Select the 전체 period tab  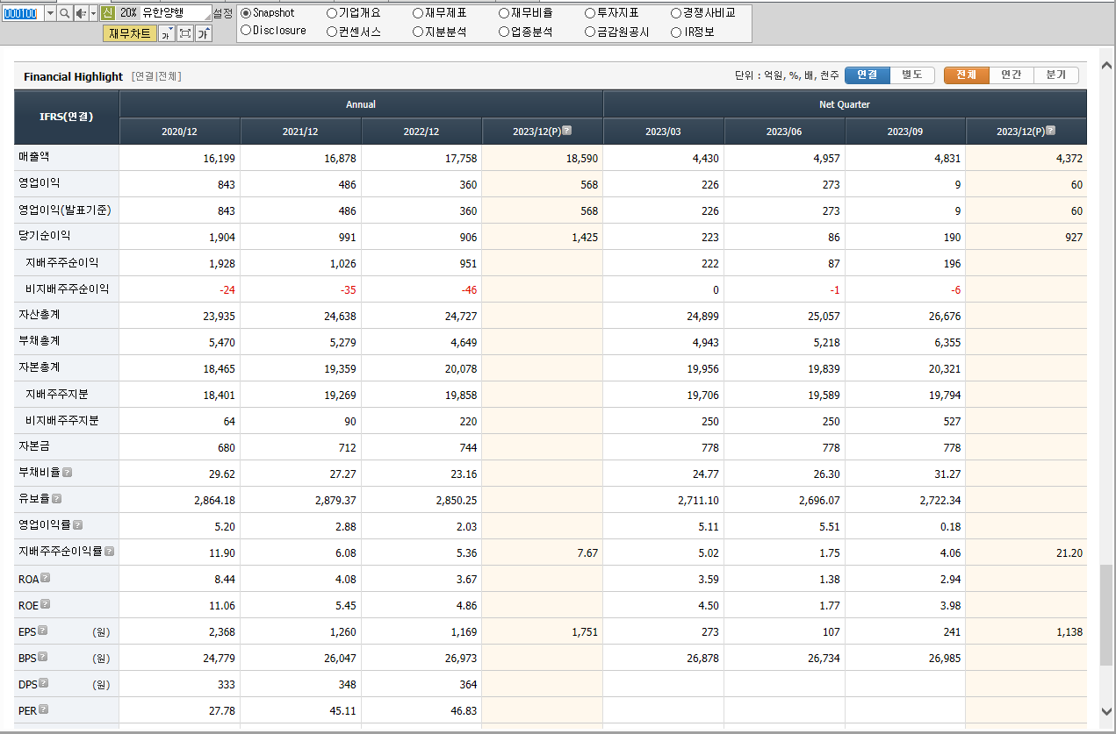pyautogui.click(x=967, y=75)
